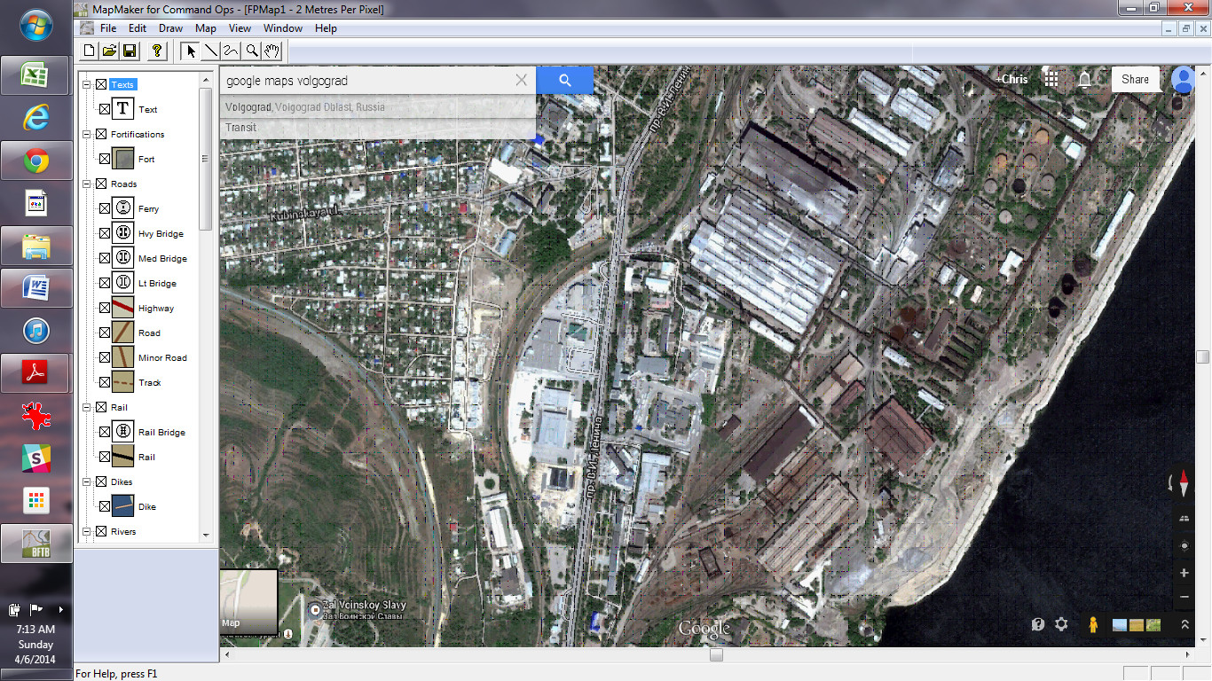Click the Hvy Bridge layer icon
The height and width of the screenshot is (681, 1212).
pyautogui.click(x=122, y=233)
